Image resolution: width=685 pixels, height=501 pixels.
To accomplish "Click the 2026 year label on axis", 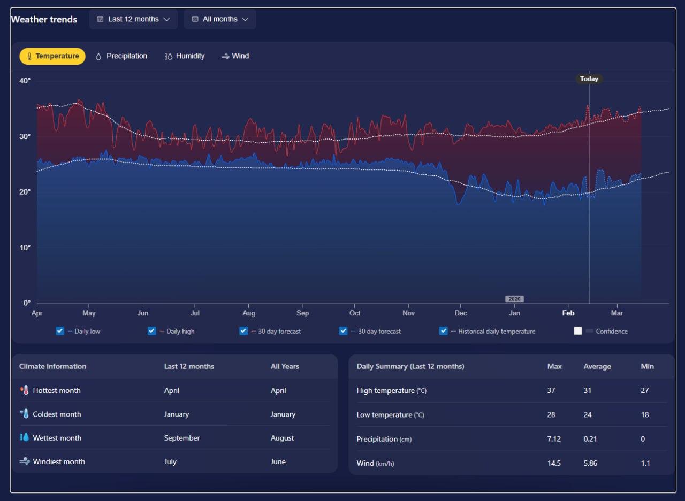I will click(x=514, y=299).
